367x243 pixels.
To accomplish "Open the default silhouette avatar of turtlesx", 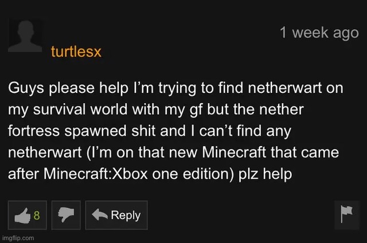I will tap(25, 36).
